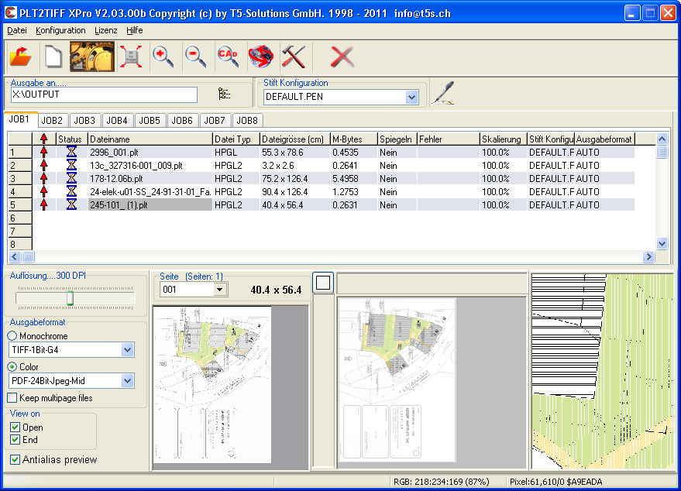The image size is (681, 491).
Task: Switch to the JOB8 tab
Action: 247,120
